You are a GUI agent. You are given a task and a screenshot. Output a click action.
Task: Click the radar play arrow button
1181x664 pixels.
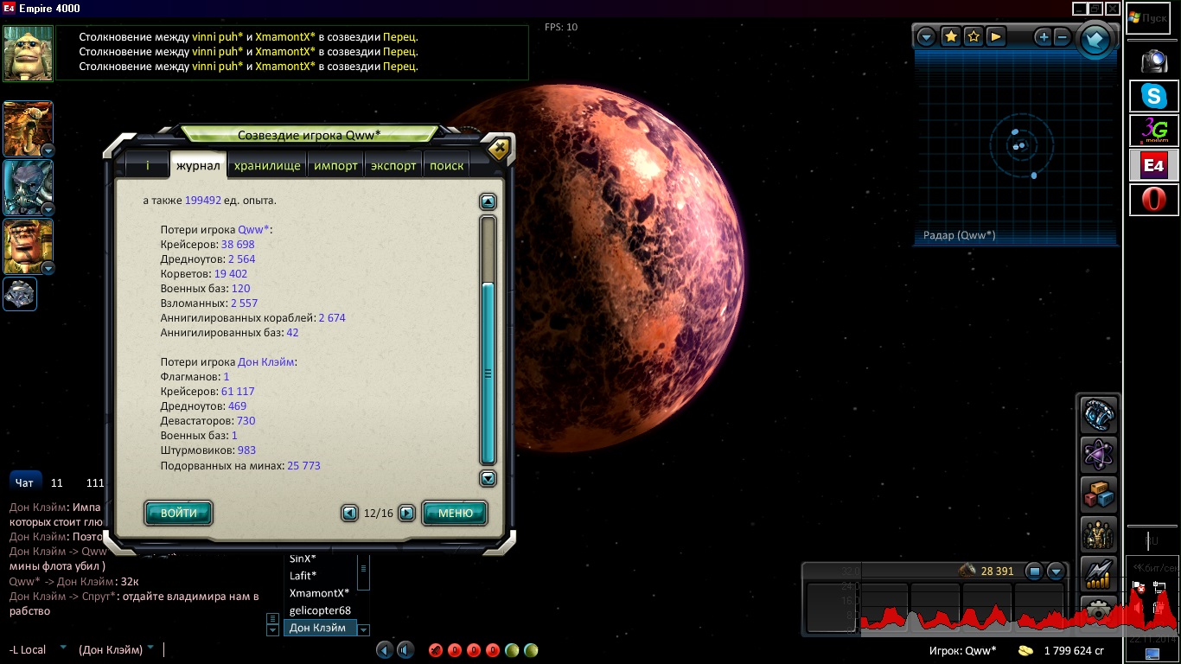click(x=996, y=36)
